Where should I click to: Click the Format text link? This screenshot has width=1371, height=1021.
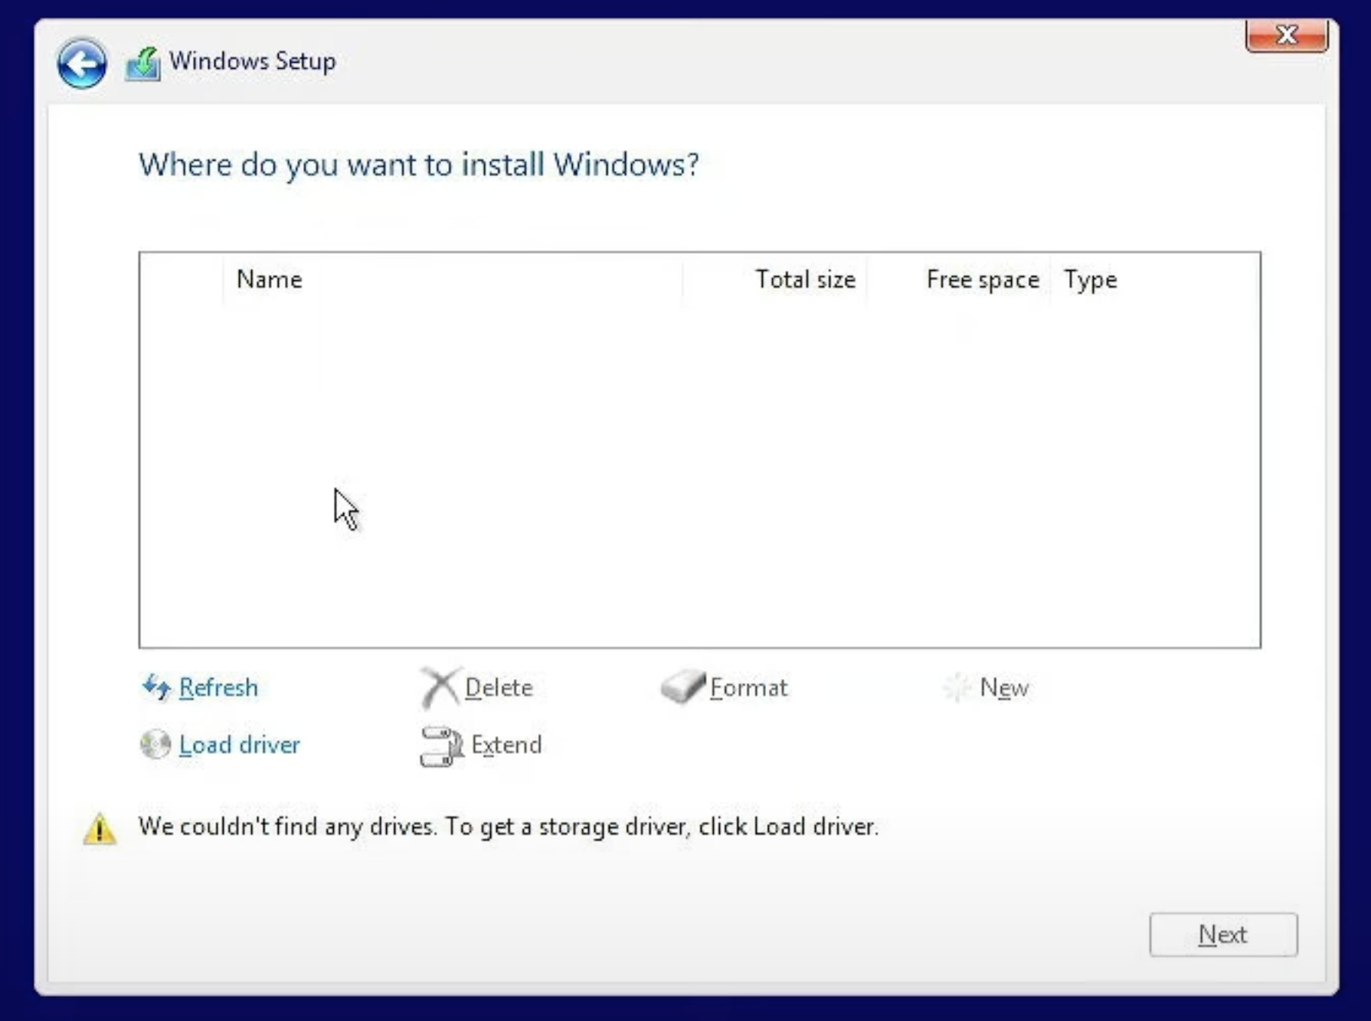pos(748,687)
